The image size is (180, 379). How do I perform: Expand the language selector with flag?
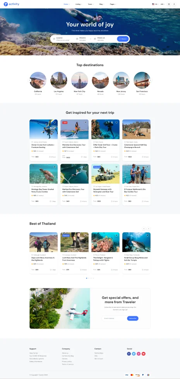[x=155, y=4]
